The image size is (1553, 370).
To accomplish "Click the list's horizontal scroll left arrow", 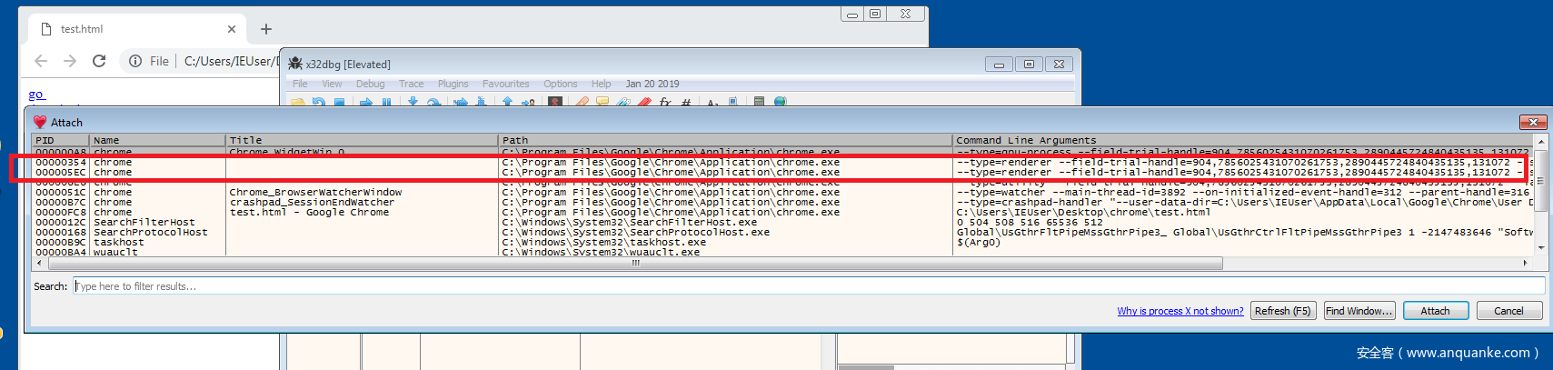I will pyautogui.click(x=38, y=264).
